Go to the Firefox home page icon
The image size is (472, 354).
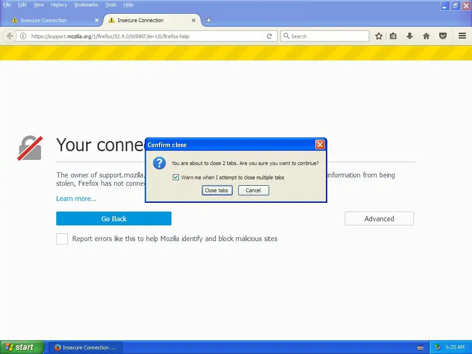tap(426, 36)
